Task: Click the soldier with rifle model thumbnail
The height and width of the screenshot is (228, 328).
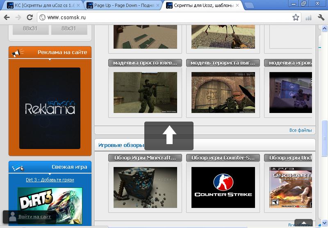Action: pos(145,93)
